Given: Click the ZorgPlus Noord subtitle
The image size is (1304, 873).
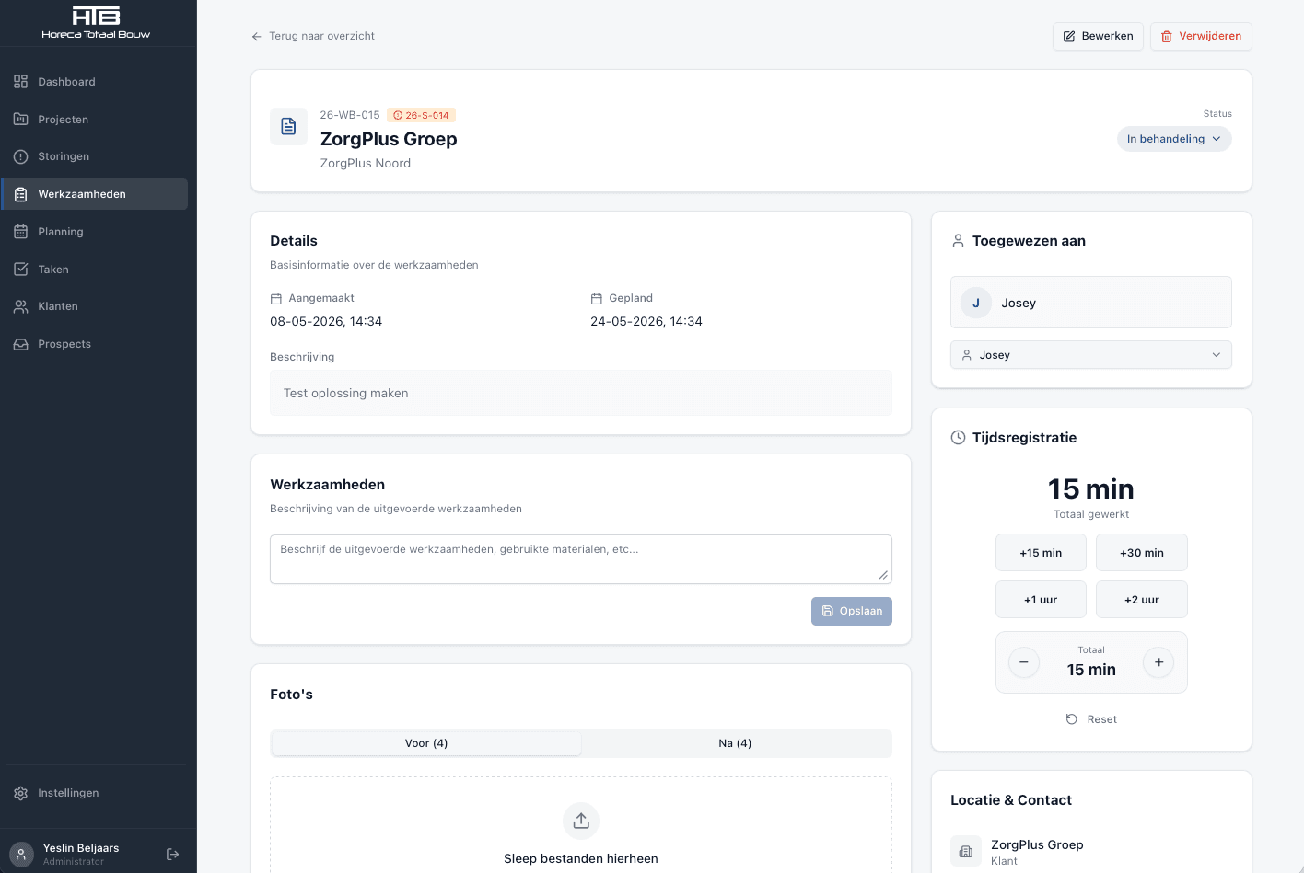Looking at the screenshot, I should (366, 163).
